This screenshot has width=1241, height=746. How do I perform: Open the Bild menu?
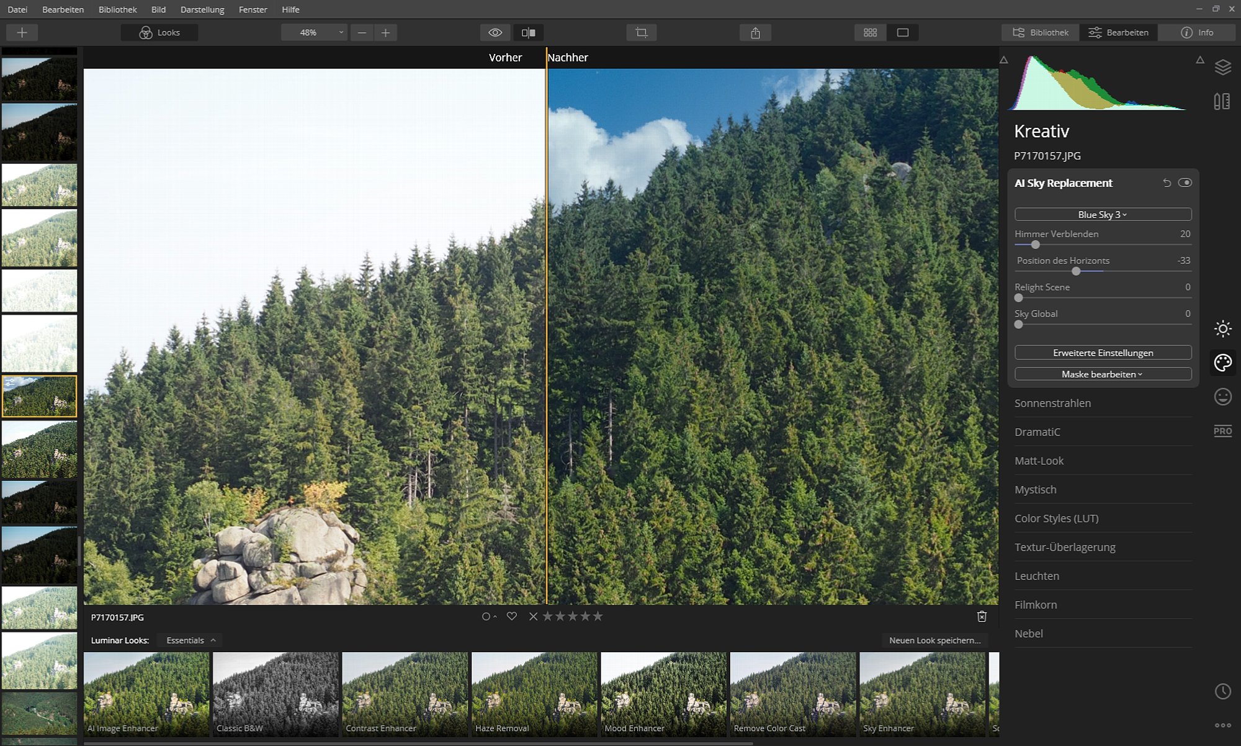click(x=158, y=9)
